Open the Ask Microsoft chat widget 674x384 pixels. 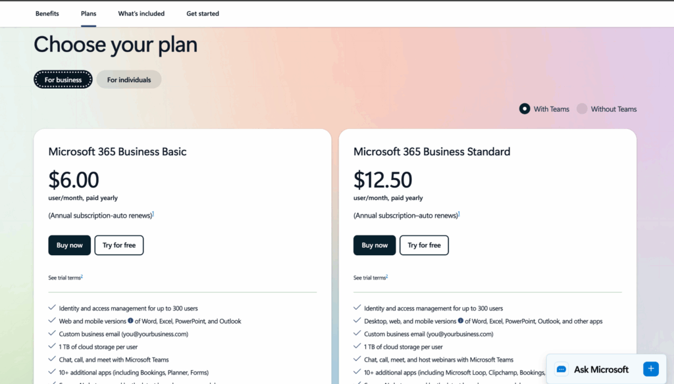click(600, 370)
